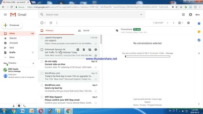The image size is (203, 114).
Task: Go to the next page of mail
Action: pyautogui.click(x=174, y=23)
